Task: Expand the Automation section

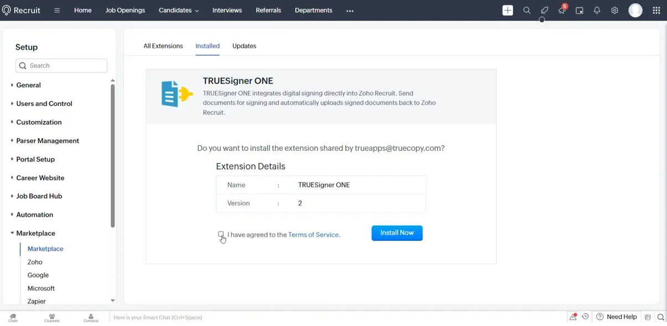Action: [x=32, y=214]
